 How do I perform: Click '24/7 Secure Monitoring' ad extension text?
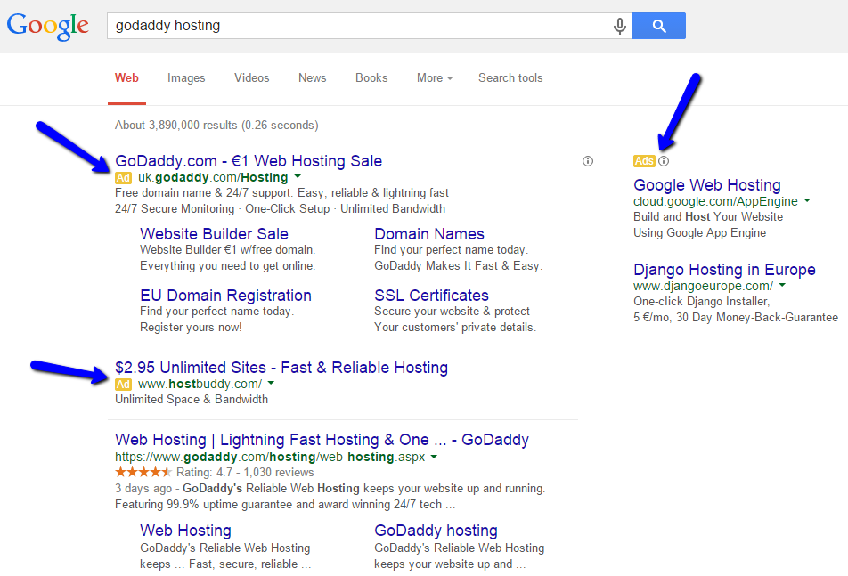coord(175,209)
